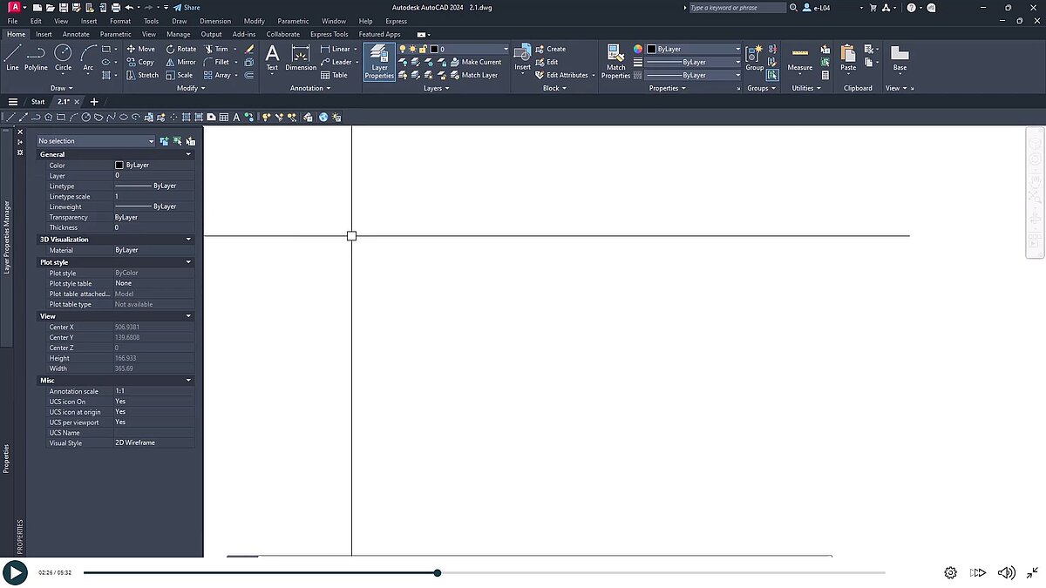Open the Layer Properties palette

tap(378, 61)
